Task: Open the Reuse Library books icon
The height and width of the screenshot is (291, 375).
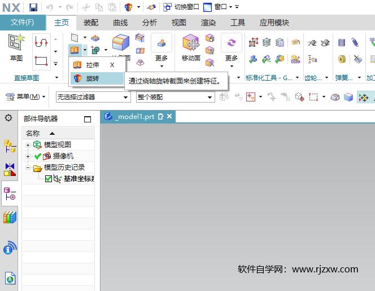Action: [x=10, y=218]
